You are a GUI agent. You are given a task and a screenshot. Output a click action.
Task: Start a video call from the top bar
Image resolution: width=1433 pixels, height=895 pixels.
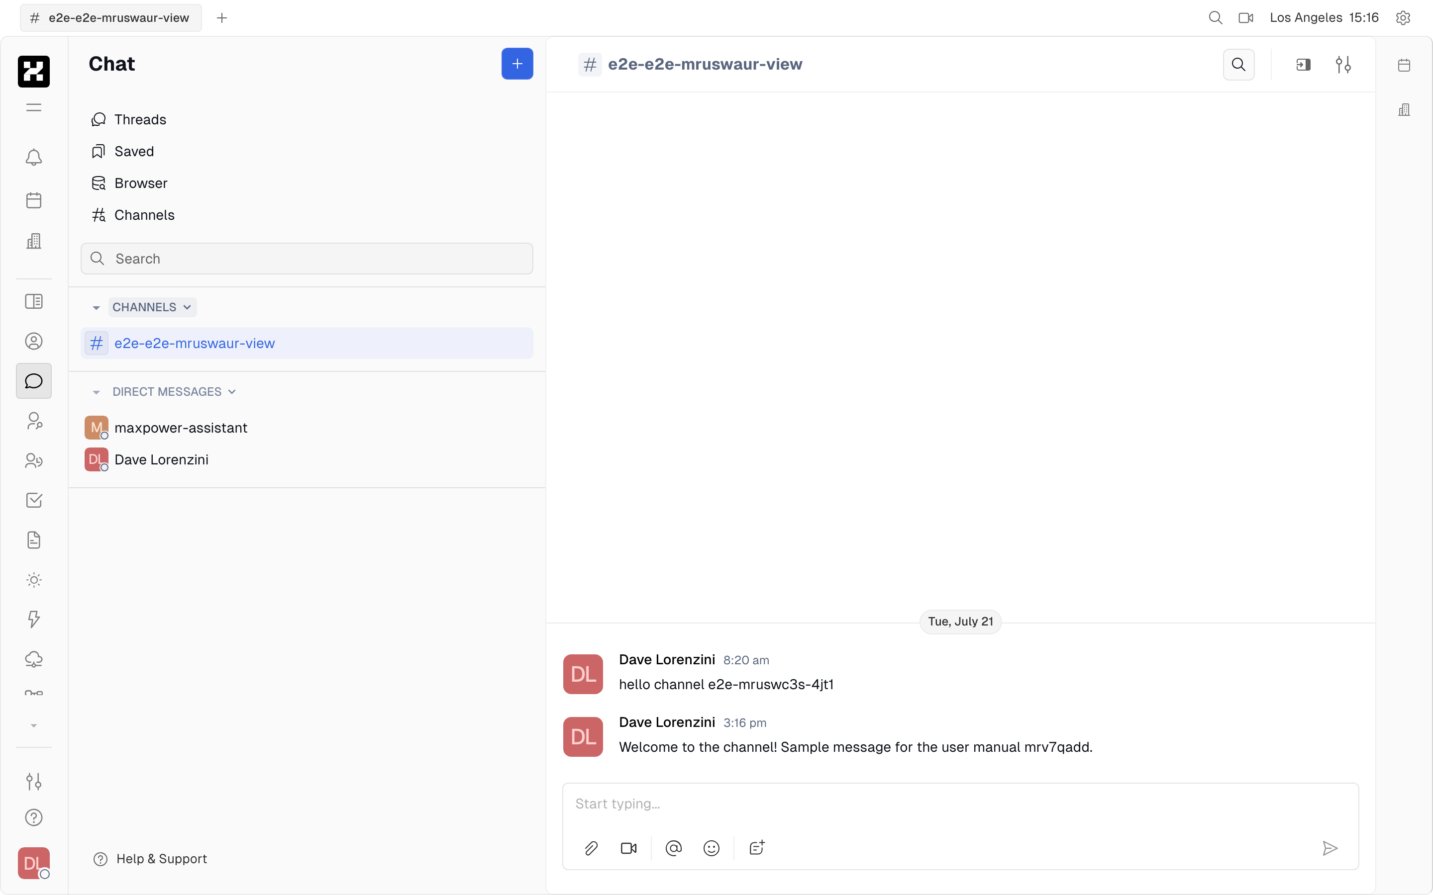coord(1246,18)
